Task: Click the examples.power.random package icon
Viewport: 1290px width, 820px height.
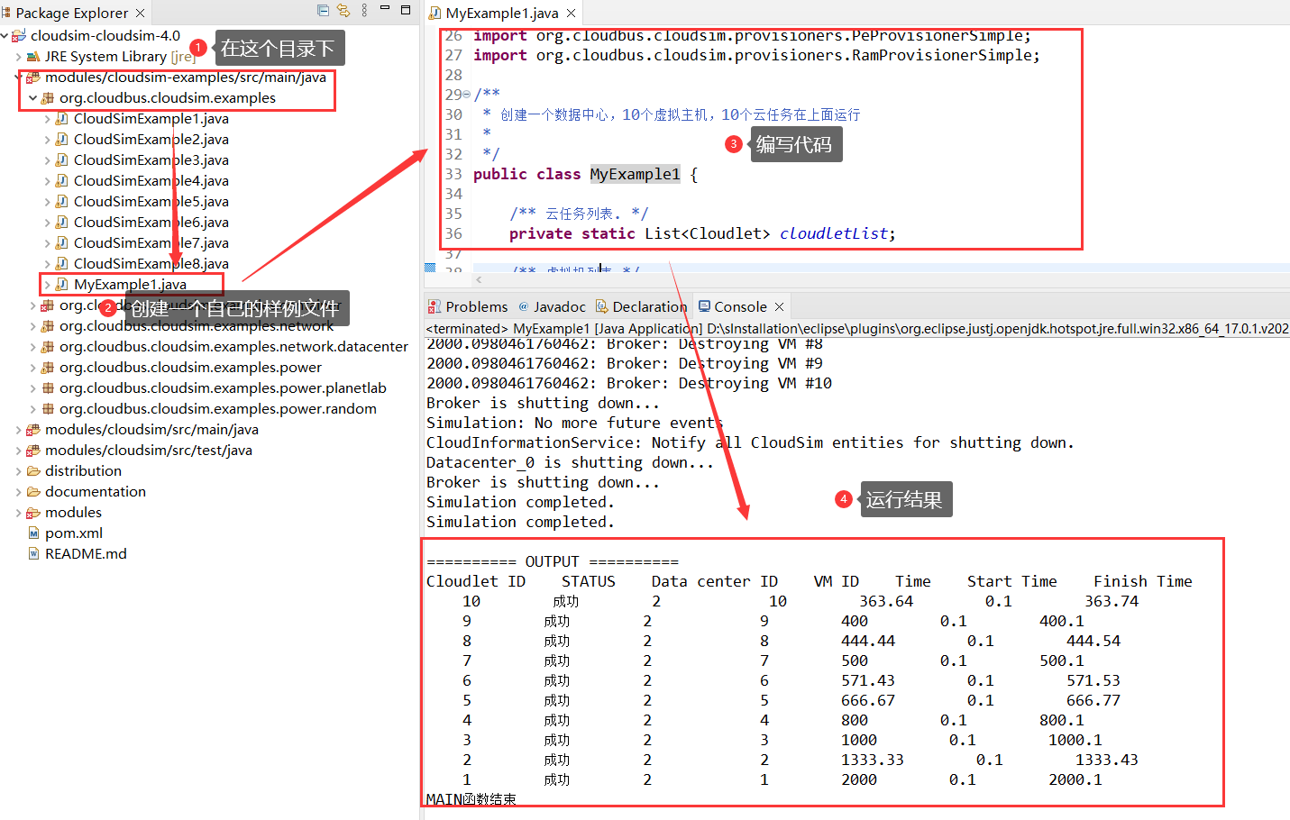Action: point(48,409)
